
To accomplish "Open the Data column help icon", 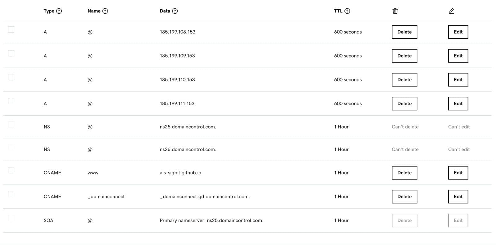I will (175, 11).
